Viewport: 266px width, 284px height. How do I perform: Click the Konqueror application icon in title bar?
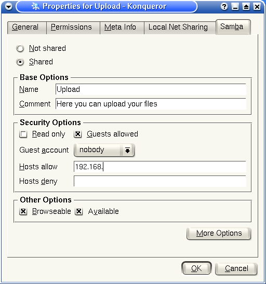[x=35, y=6]
